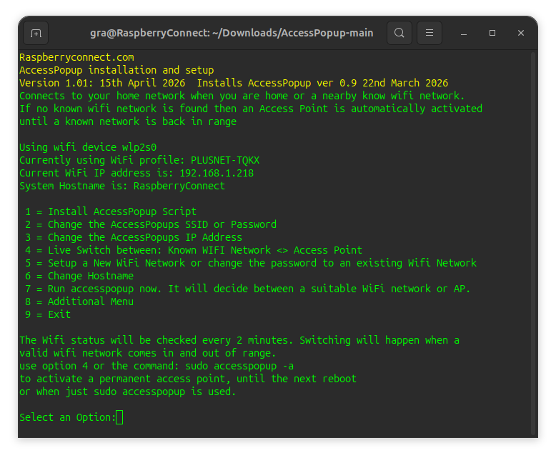Close the terminal window

click(521, 33)
